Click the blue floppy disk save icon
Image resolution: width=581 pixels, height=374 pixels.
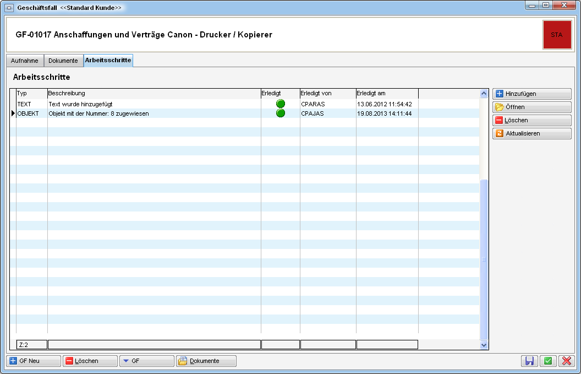click(x=529, y=361)
